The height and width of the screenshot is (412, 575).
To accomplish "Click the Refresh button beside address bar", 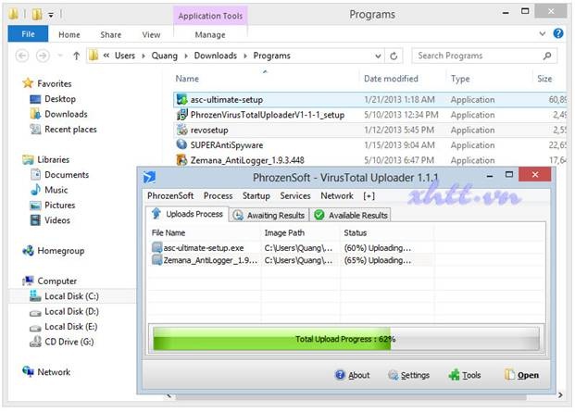I will pyautogui.click(x=394, y=56).
